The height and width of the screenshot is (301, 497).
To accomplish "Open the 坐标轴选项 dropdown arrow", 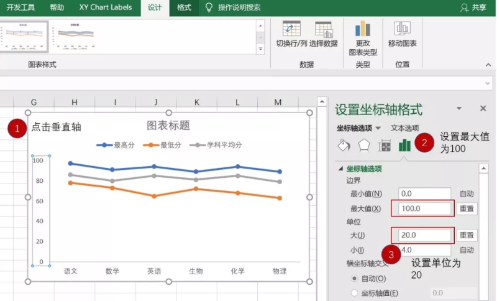I will (x=378, y=128).
